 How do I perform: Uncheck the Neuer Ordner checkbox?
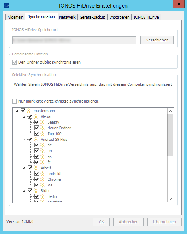point(37,128)
